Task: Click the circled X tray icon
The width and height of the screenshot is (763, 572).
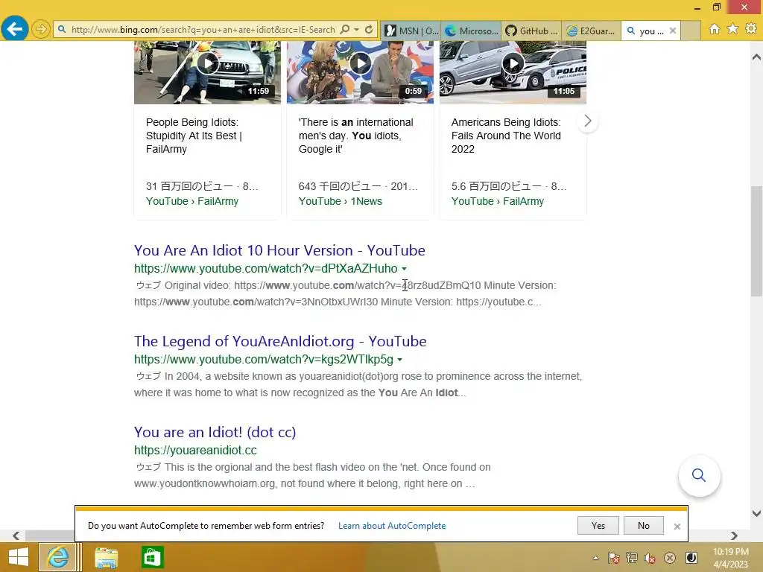Action: (670, 558)
